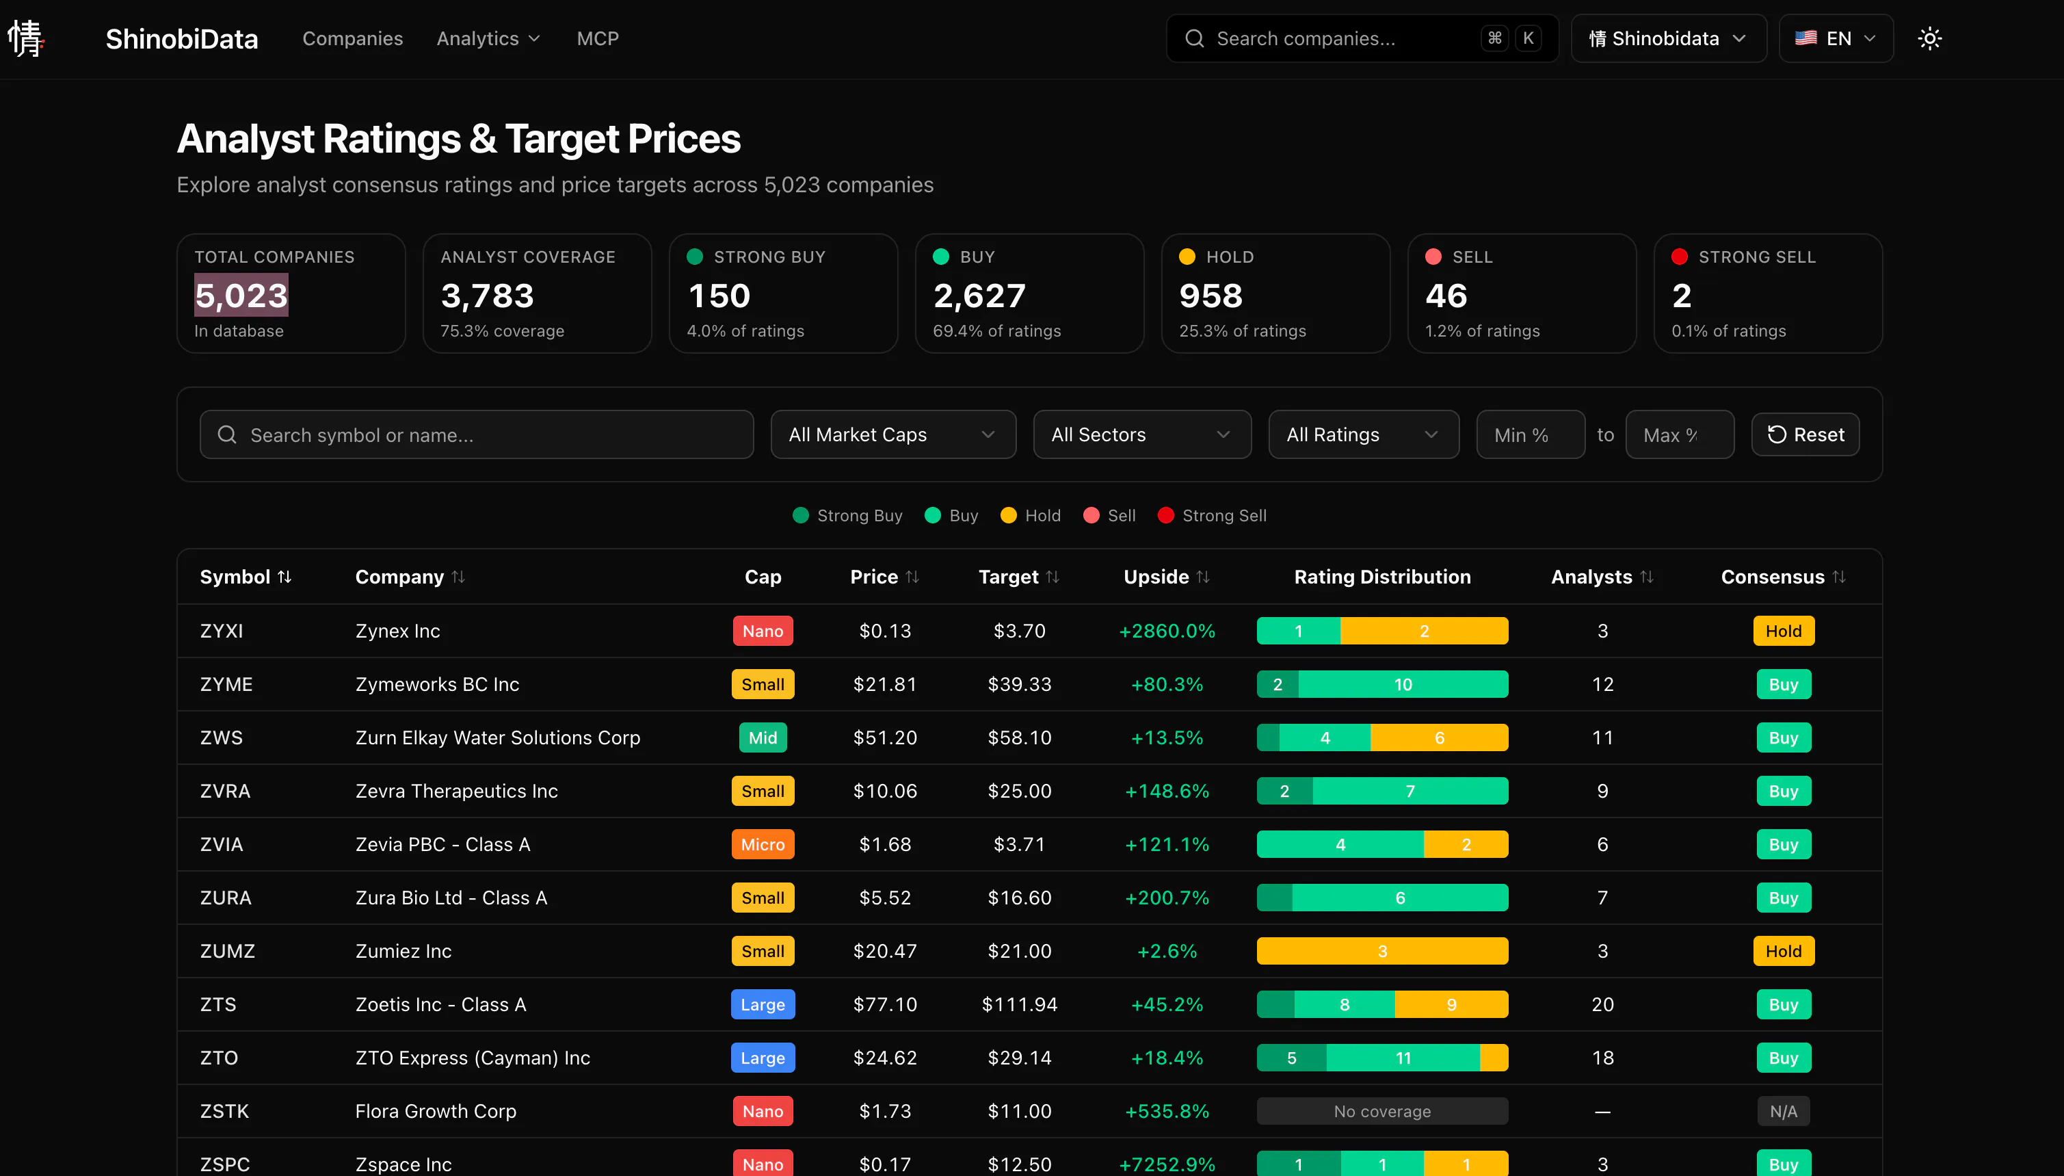
Task: Sort by Company arrows icon
Action: [458, 577]
